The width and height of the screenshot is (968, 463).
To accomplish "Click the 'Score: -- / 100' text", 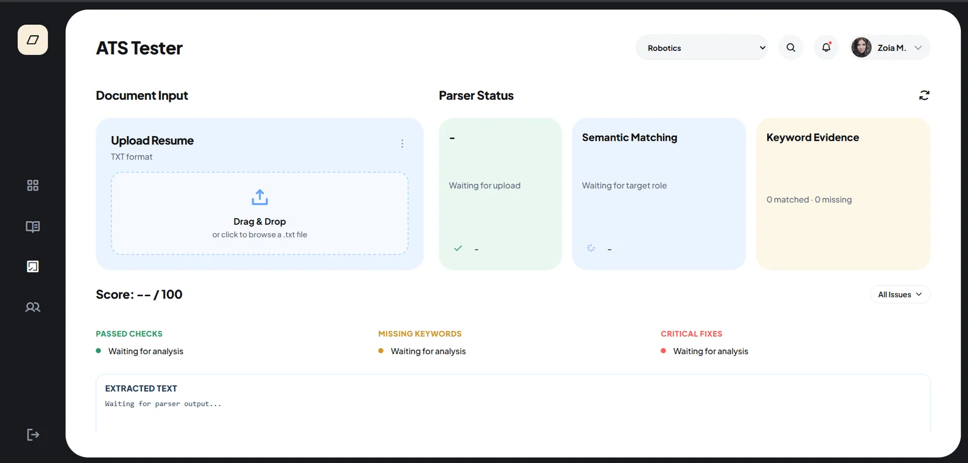I will (x=139, y=294).
